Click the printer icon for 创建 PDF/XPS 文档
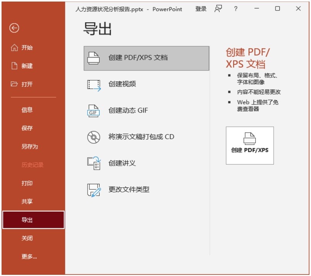This screenshot has width=311, height=276. [94, 58]
